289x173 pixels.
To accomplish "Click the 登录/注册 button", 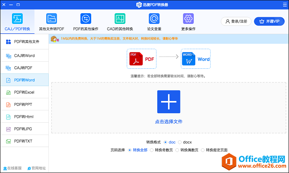I will (x=236, y=21).
